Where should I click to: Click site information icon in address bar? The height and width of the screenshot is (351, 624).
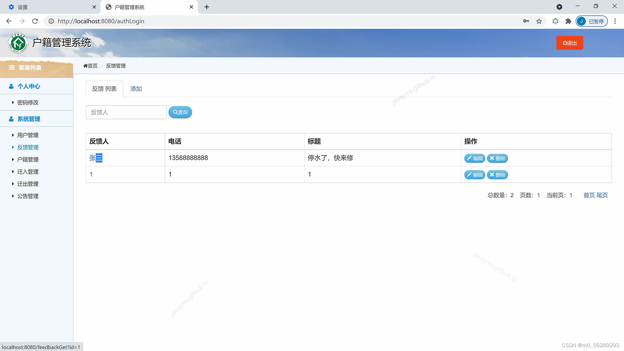[51, 21]
